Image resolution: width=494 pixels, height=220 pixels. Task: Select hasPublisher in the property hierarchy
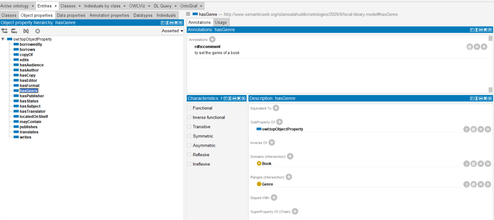(x=32, y=96)
